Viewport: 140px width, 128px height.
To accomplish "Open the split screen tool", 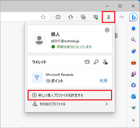I will coord(58,17).
